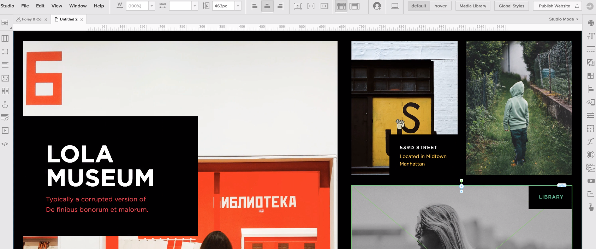596x249 pixels.
Task: Open the Edit menu
Action: pos(40,6)
